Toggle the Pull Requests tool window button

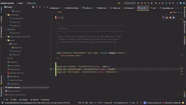pos(1,32)
